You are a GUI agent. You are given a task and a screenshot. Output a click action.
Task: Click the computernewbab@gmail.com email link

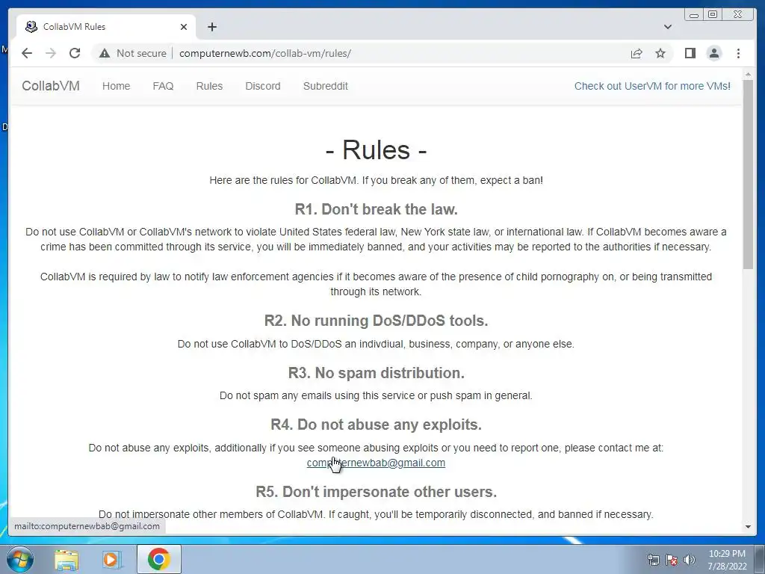[376, 463]
